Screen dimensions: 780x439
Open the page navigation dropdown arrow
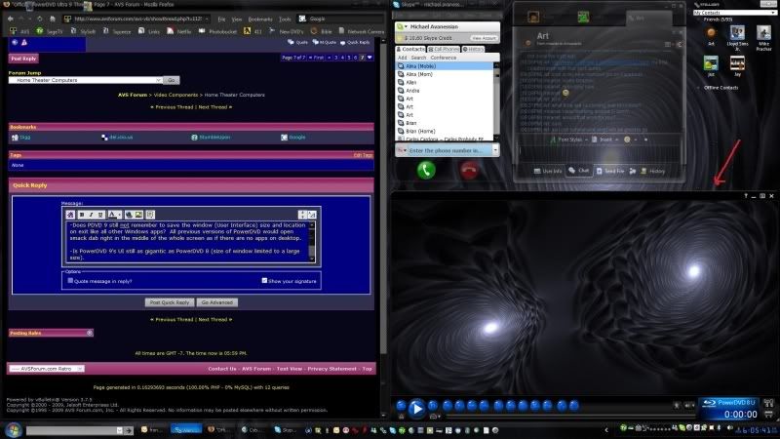coord(370,58)
